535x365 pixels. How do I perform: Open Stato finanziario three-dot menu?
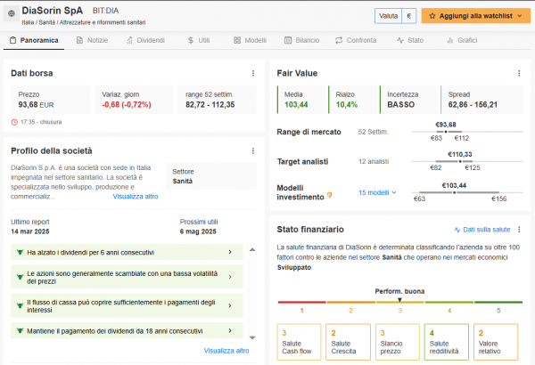coord(519,230)
